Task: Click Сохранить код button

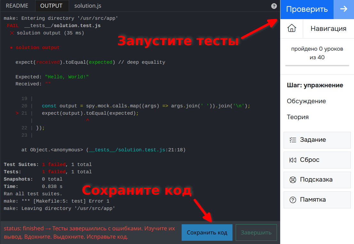Action: (207, 233)
